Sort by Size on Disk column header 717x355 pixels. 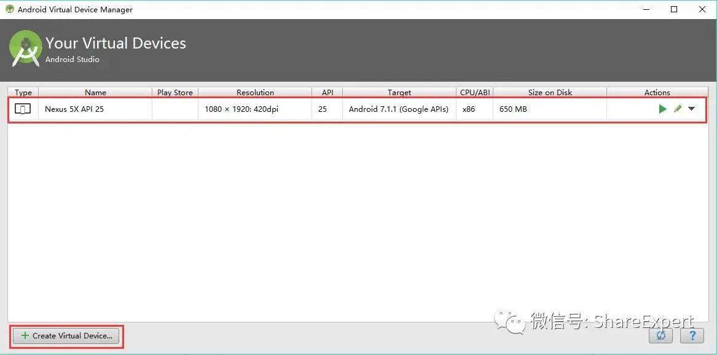[x=550, y=92]
